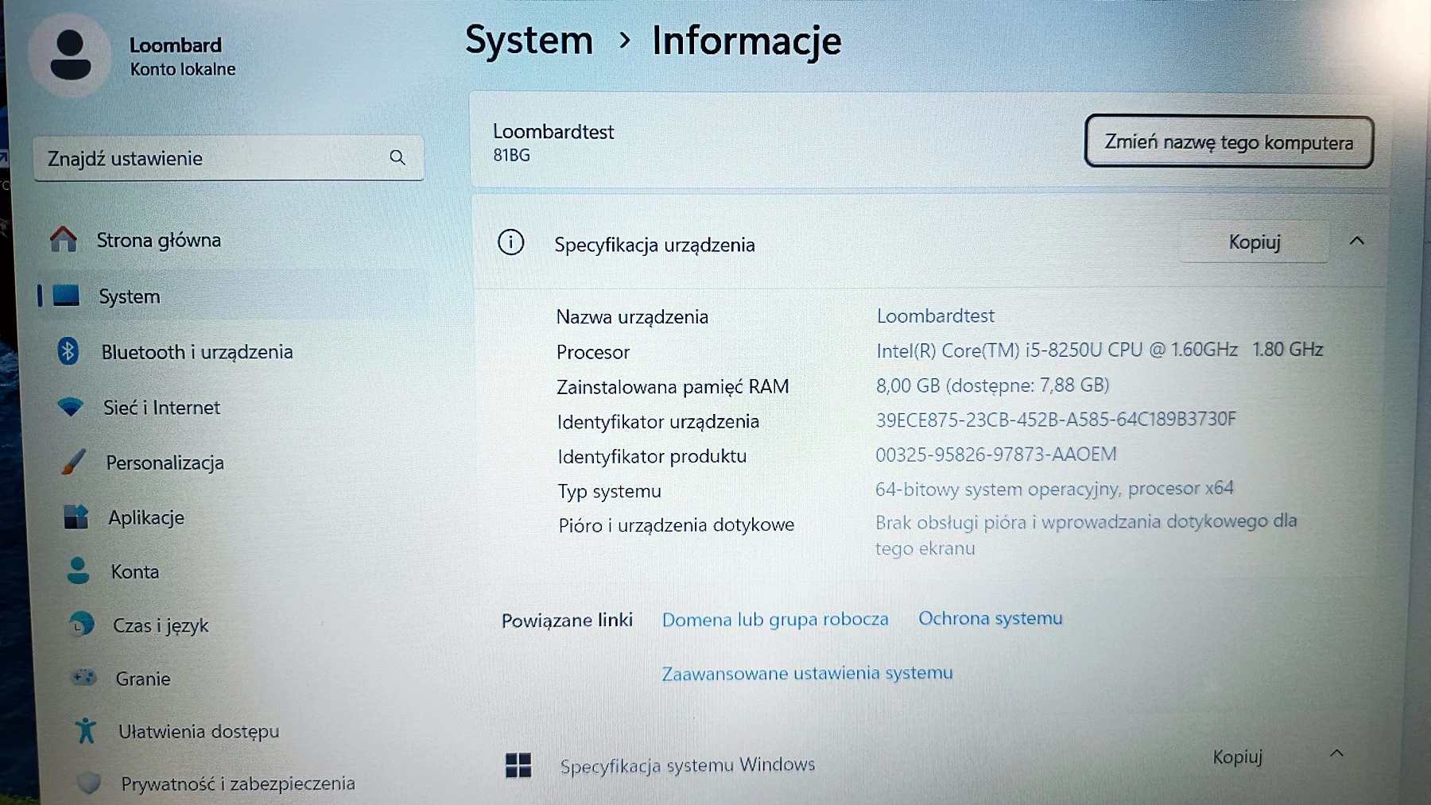Click the Personalizacja brush icon
Image resolution: width=1431 pixels, height=805 pixels.
point(73,462)
